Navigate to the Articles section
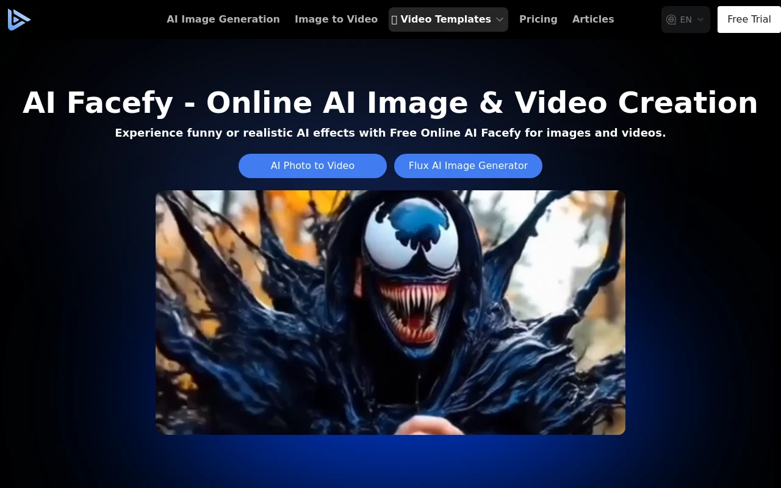 [592, 19]
